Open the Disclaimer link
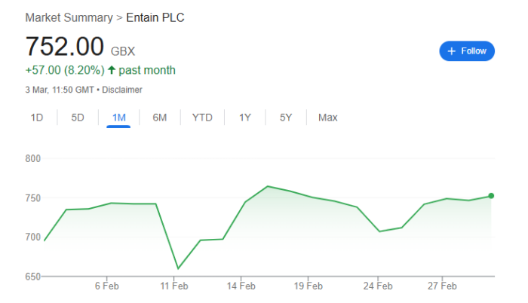The image size is (528, 303). (123, 90)
